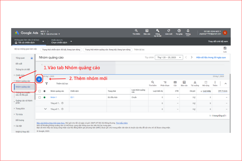Click Báo cáo không theo thời gian thực link
Viewport: 242px width, 161px height.
point(51,123)
